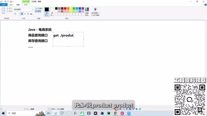Click Edit with Paint 3D button
This screenshot has height=116, width=207.
[95, 12]
